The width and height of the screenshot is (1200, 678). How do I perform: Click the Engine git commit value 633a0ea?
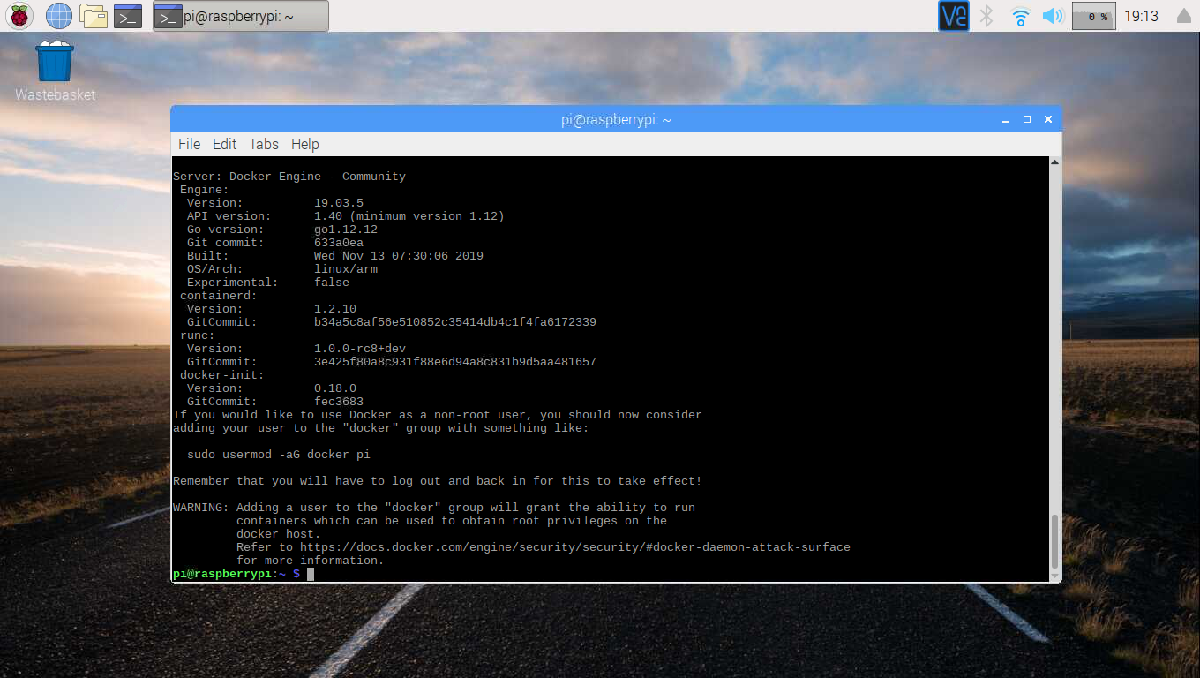[339, 243]
